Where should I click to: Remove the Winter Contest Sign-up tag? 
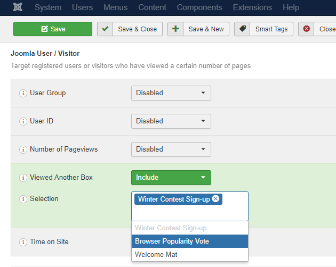(x=215, y=198)
